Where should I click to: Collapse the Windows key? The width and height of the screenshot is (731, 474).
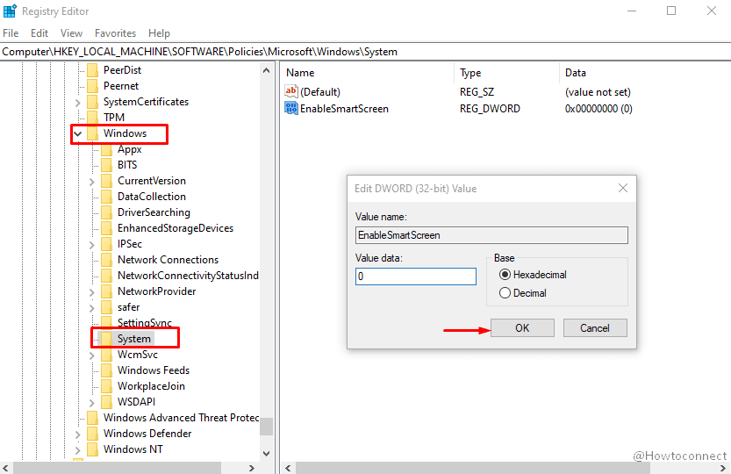pyautogui.click(x=78, y=133)
